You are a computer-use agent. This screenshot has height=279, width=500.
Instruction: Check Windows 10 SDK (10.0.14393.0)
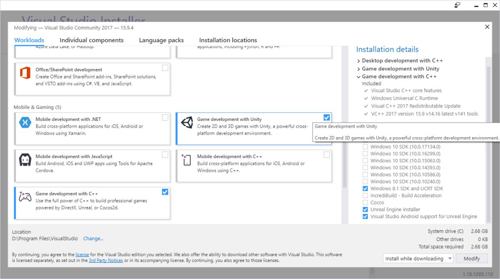pos(365,168)
